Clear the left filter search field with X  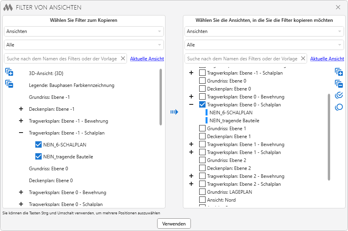click(123, 59)
